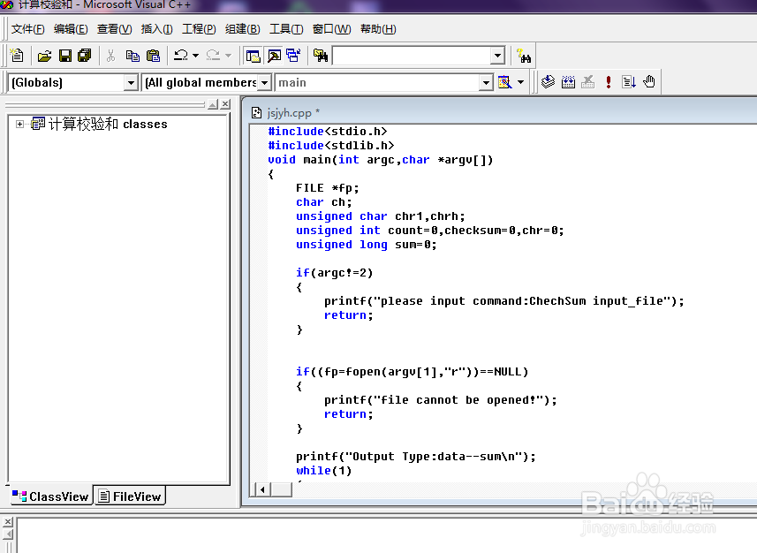
Task: Click the fopen(argv[1],"r") code line
Action: click(x=413, y=372)
